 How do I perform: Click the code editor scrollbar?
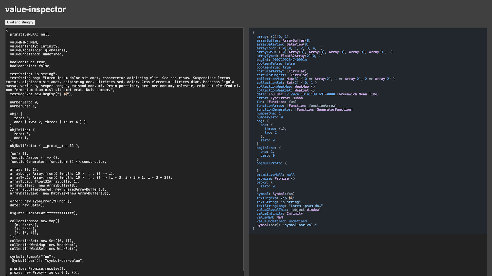(243, 148)
